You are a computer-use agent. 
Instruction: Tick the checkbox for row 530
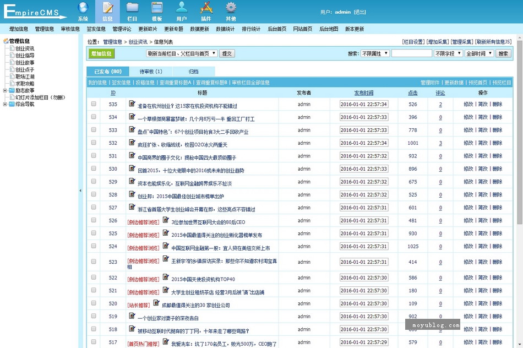coord(94,168)
